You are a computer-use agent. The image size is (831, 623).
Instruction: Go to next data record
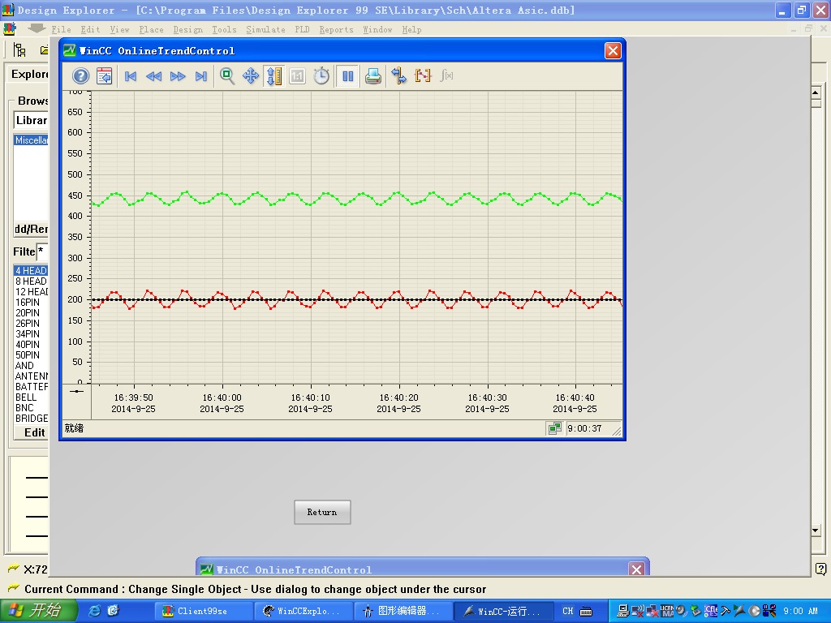click(178, 76)
